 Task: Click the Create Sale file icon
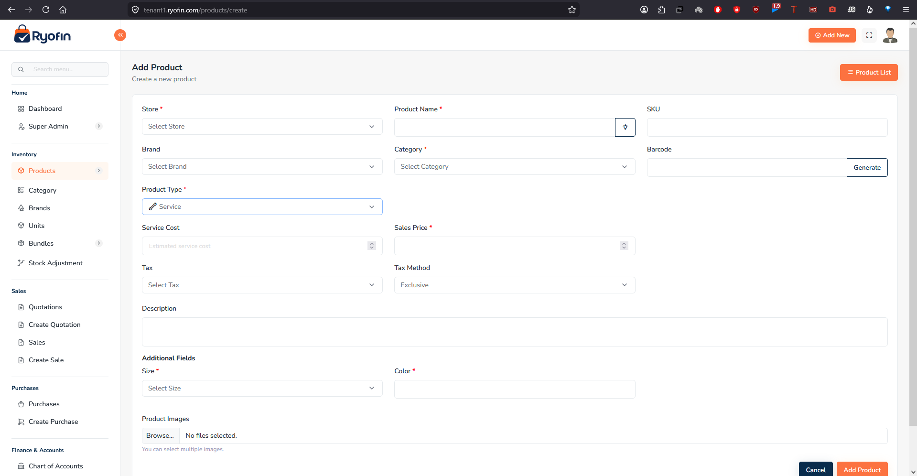(x=21, y=360)
